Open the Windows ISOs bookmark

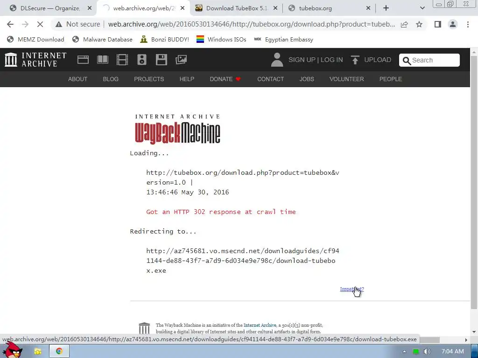click(221, 40)
